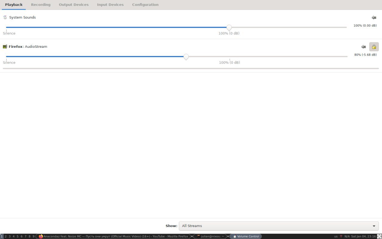Switch to the Firefox YouTube window in taskbar
Image resolution: width=382 pixels, height=239 pixels.
[113, 236]
